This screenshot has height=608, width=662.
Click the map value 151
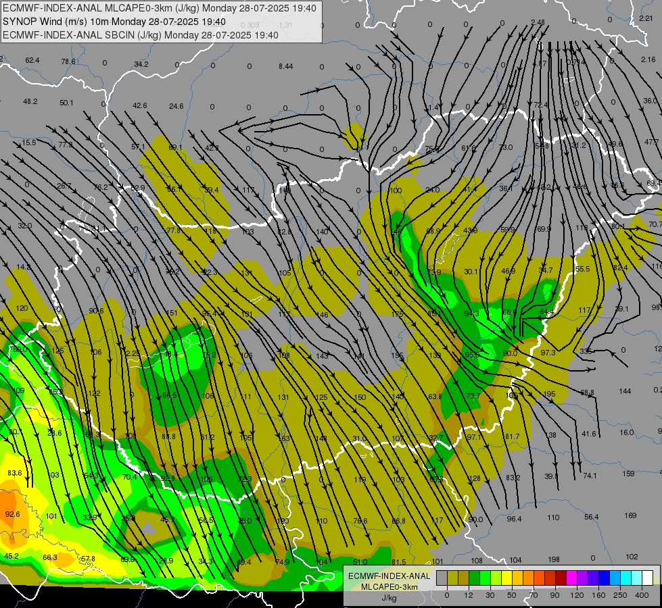(171, 313)
